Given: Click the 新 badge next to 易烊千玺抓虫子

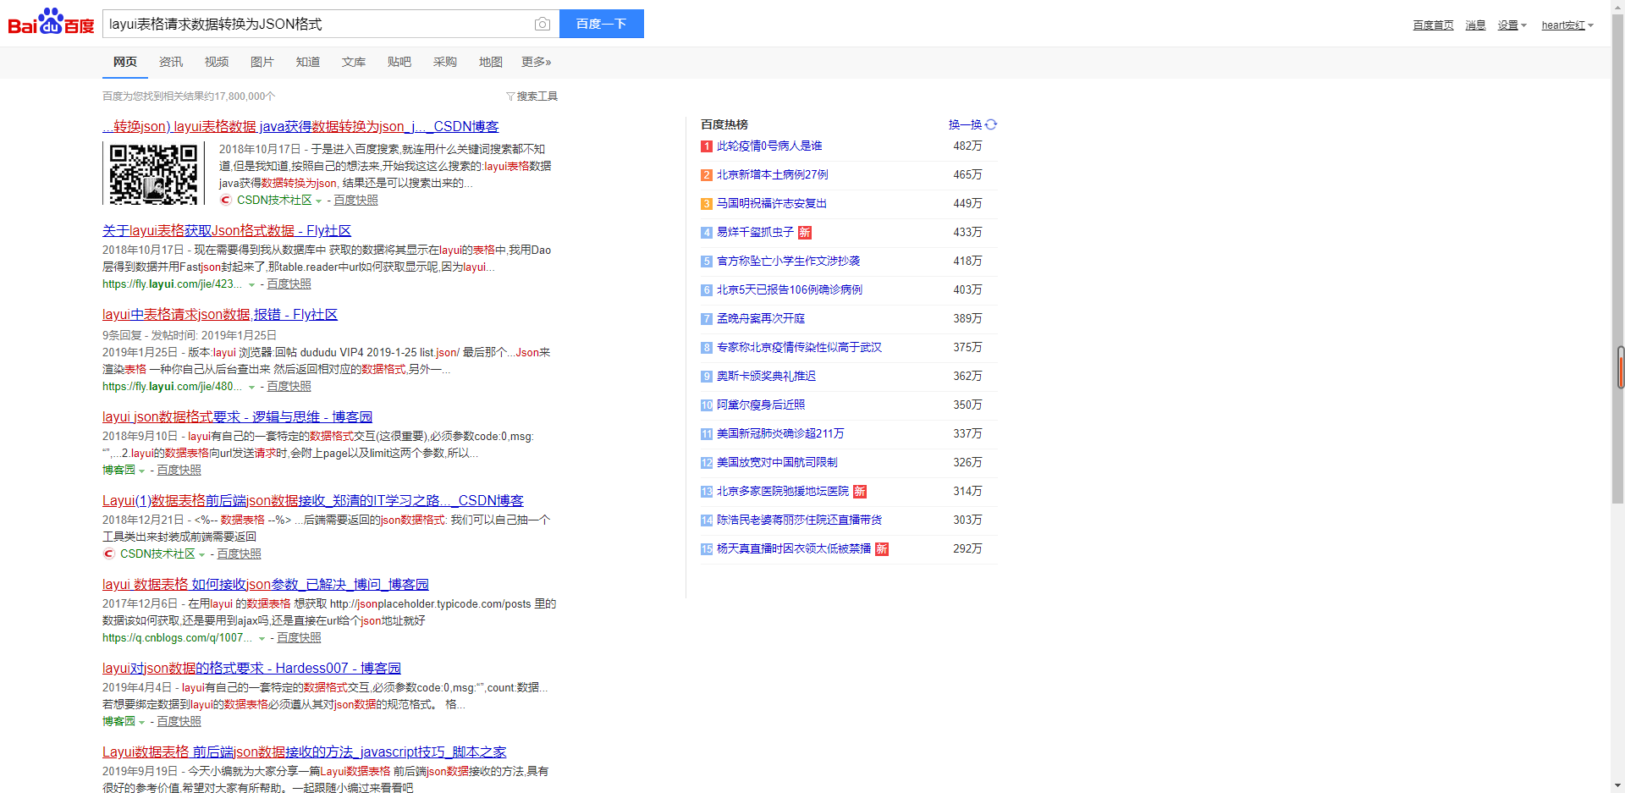Looking at the screenshot, I should [804, 233].
